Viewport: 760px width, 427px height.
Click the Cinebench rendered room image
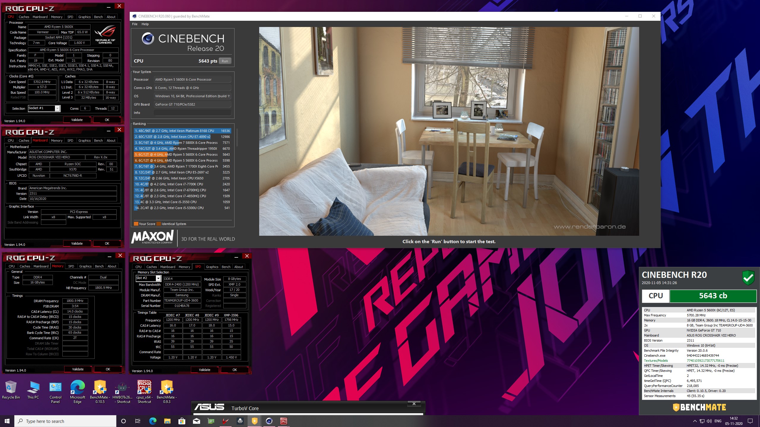pyautogui.click(x=449, y=131)
